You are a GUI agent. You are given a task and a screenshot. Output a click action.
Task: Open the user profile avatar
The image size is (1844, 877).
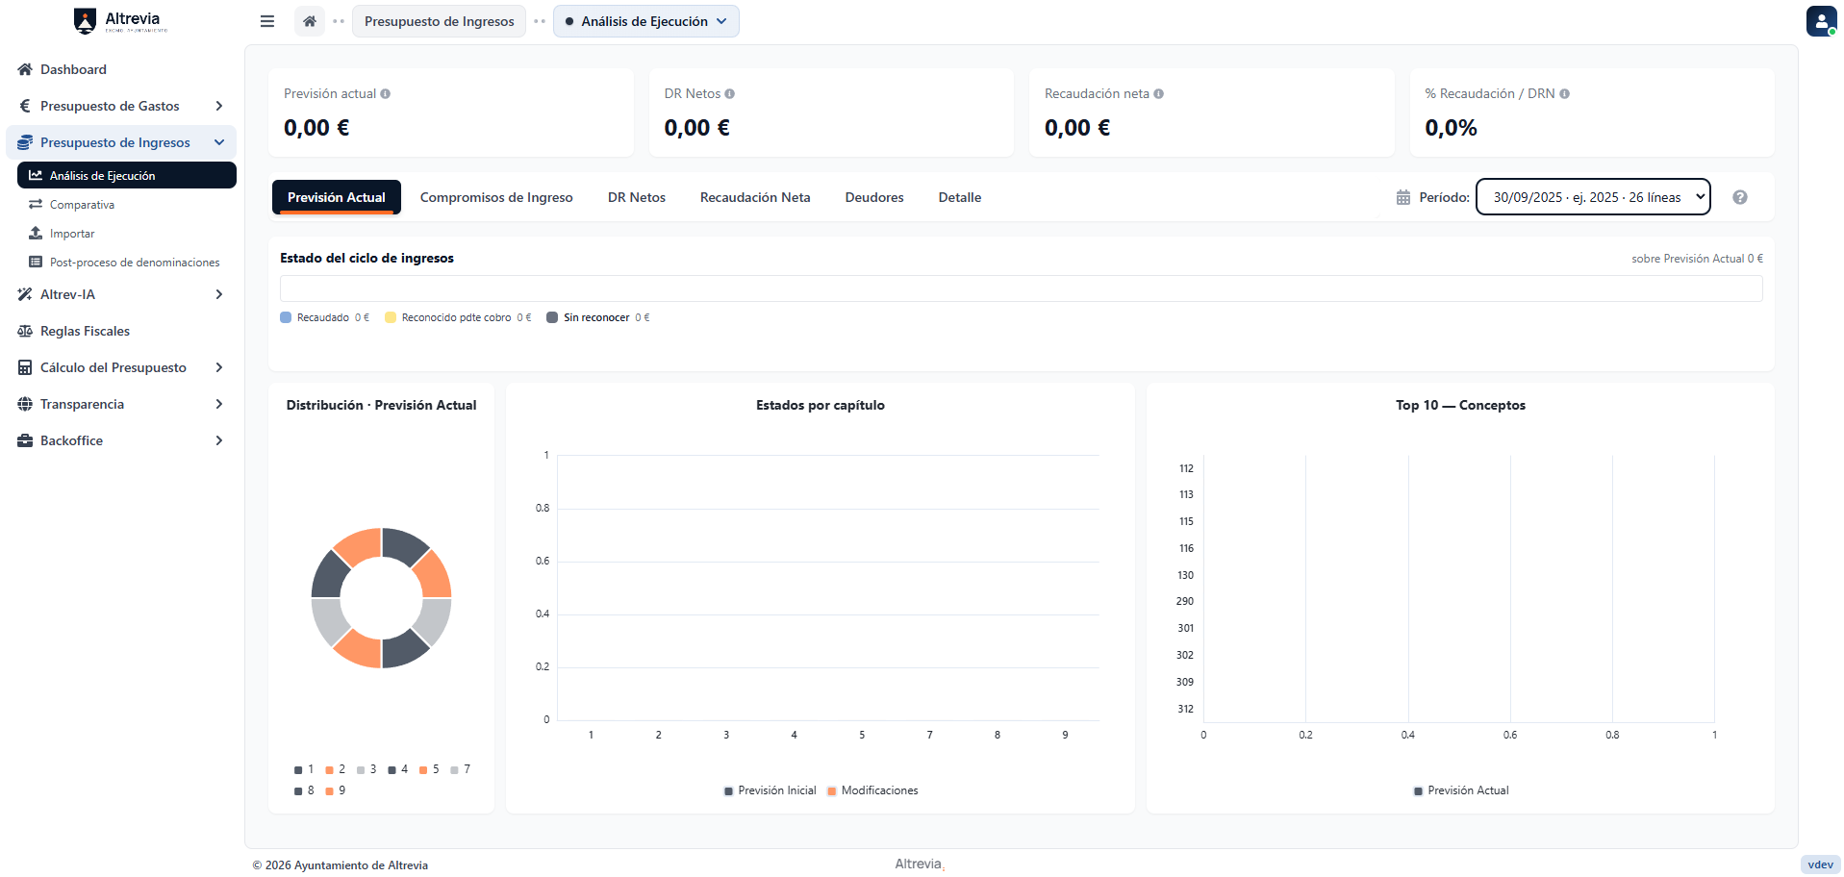[x=1821, y=21]
